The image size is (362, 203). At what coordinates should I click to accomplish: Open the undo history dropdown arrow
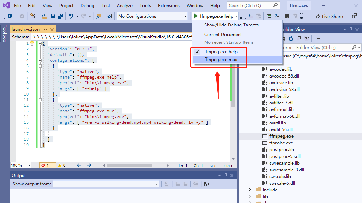click(77, 16)
